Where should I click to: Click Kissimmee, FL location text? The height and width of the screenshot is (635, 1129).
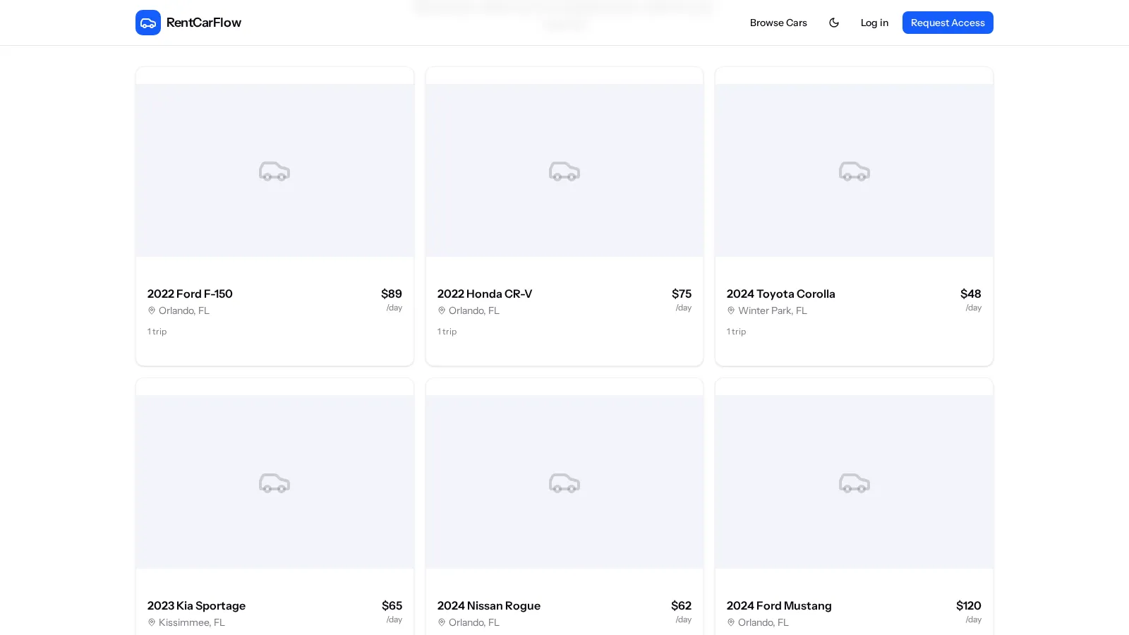click(x=192, y=622)
